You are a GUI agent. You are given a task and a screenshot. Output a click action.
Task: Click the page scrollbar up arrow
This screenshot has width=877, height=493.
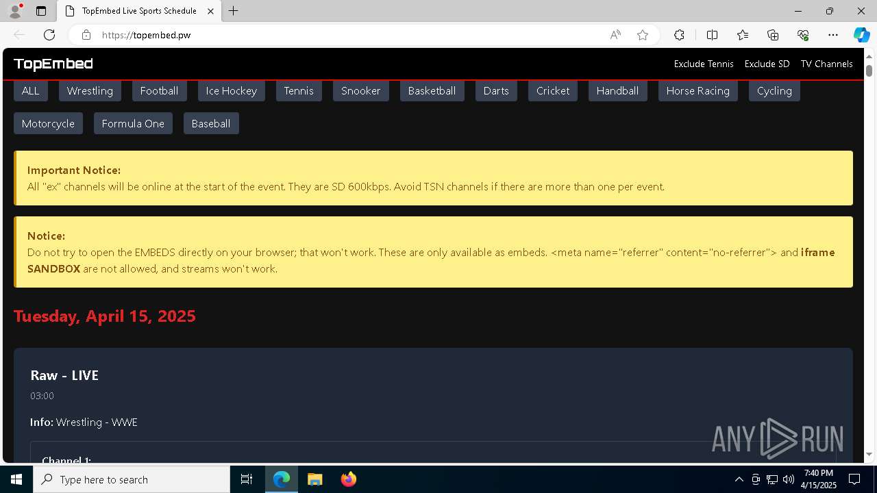[869, 55]
